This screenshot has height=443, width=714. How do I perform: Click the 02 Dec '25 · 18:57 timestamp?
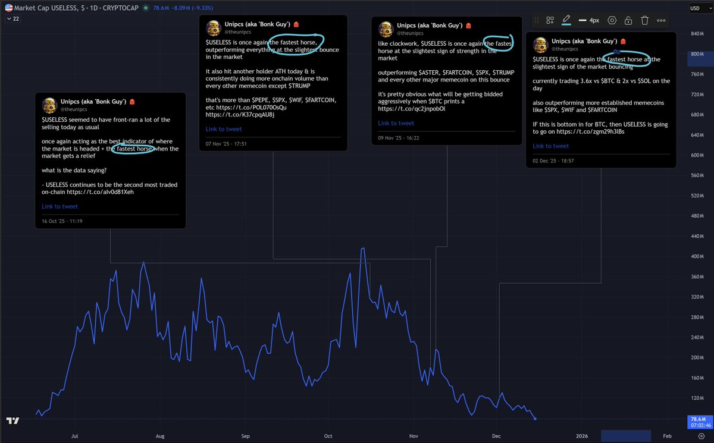tap(553, 161)
